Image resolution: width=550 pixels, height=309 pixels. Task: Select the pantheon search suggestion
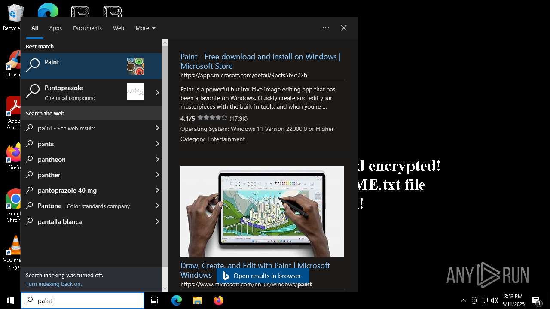[x=86, y=159]
